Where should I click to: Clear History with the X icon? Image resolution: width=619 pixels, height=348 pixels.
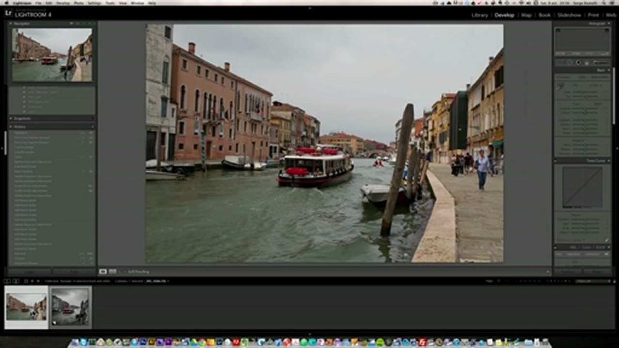pos(92,127)
